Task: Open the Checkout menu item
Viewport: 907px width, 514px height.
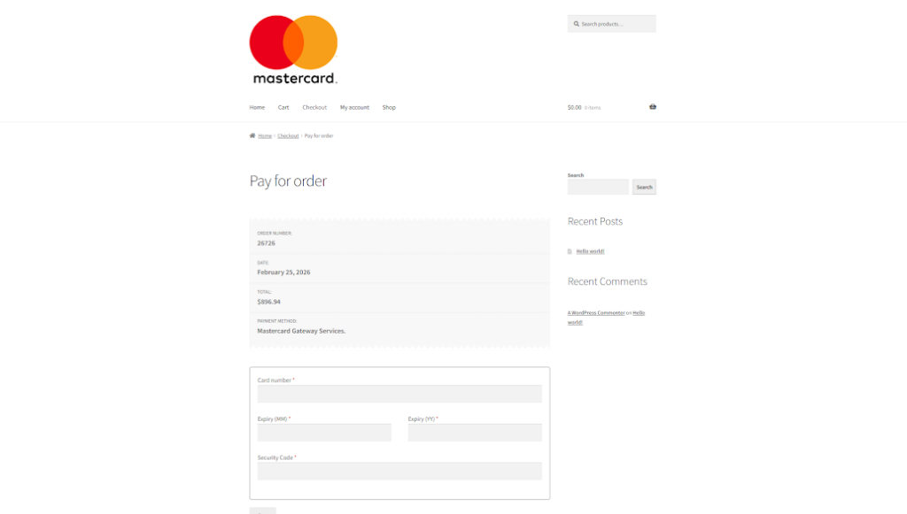Action: pyautogui.click(x=314, y=106)
